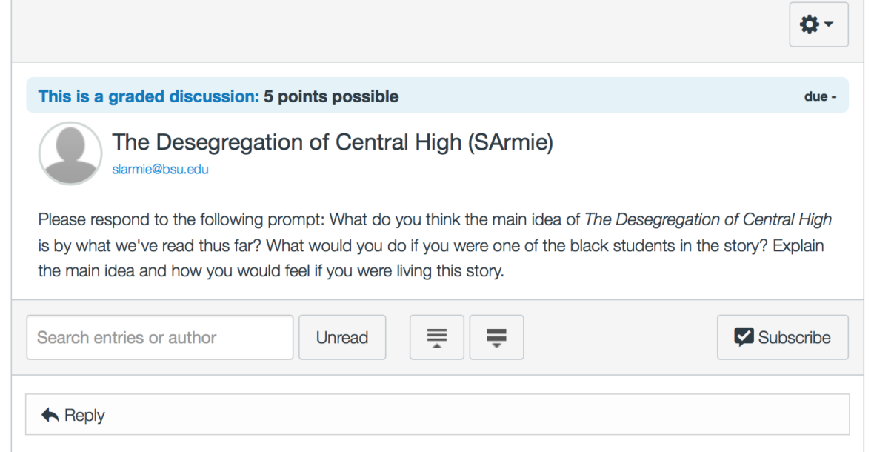Focus the 'Search entries or author' field
Screen dimensions: 874x452
click(x=159, y=338)
